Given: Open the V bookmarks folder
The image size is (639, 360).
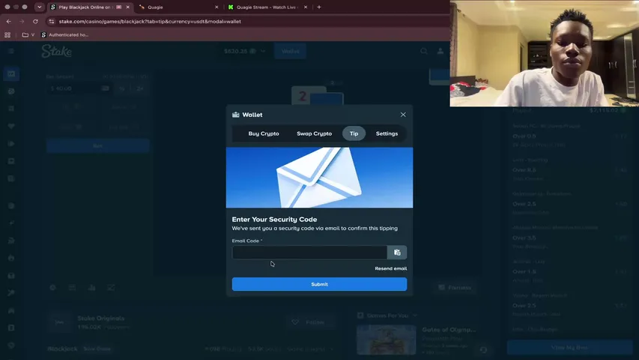Looking at the screenshot, I should [28, 34].
